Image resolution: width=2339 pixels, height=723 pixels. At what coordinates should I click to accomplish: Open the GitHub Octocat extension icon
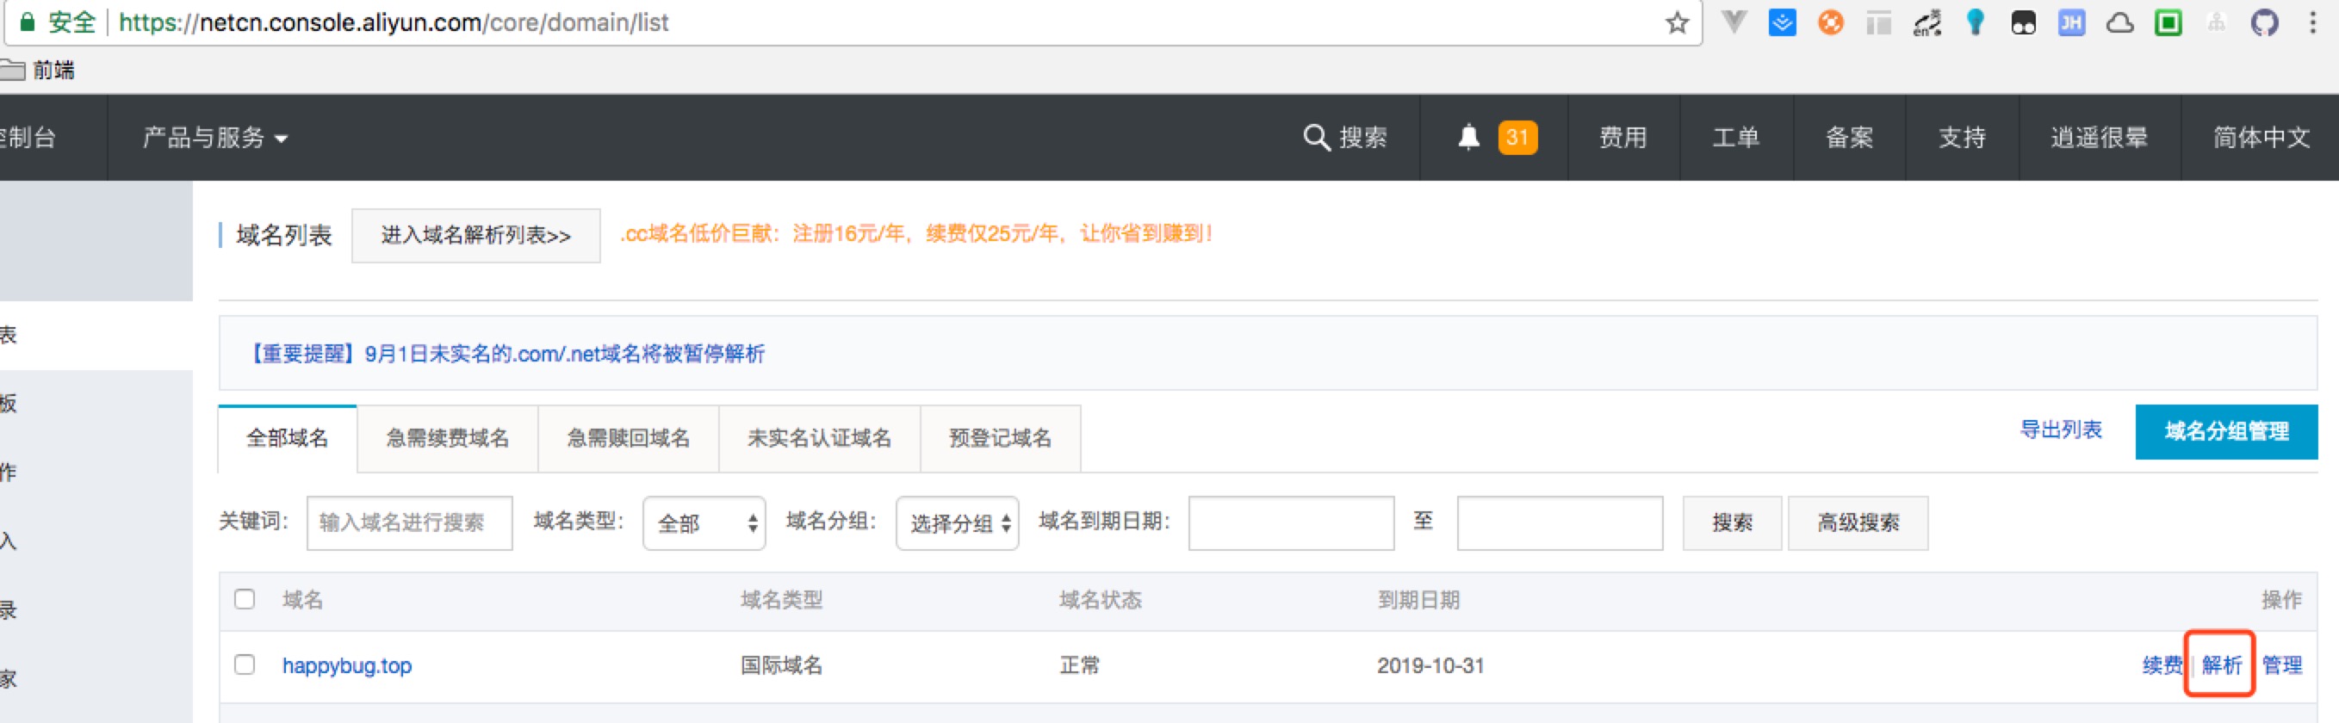pos(2265,22)
